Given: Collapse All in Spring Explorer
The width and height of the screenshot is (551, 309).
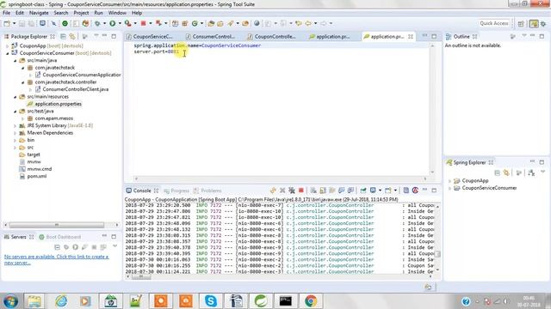Looking at the screenshot, I should click(x=497, y=173).
